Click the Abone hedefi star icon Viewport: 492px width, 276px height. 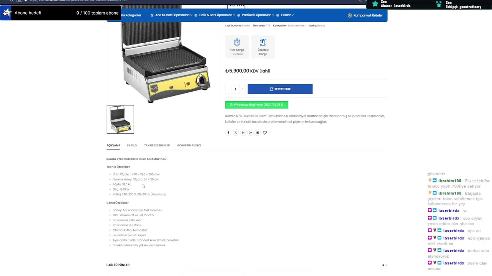click(7, 13)
